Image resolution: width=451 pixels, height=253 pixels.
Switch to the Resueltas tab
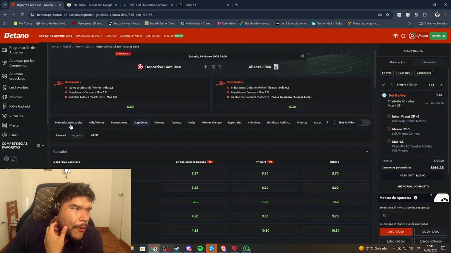pos(430,62)
